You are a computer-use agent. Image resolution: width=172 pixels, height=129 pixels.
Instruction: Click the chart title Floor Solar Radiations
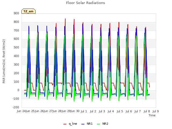click(85, 3)
